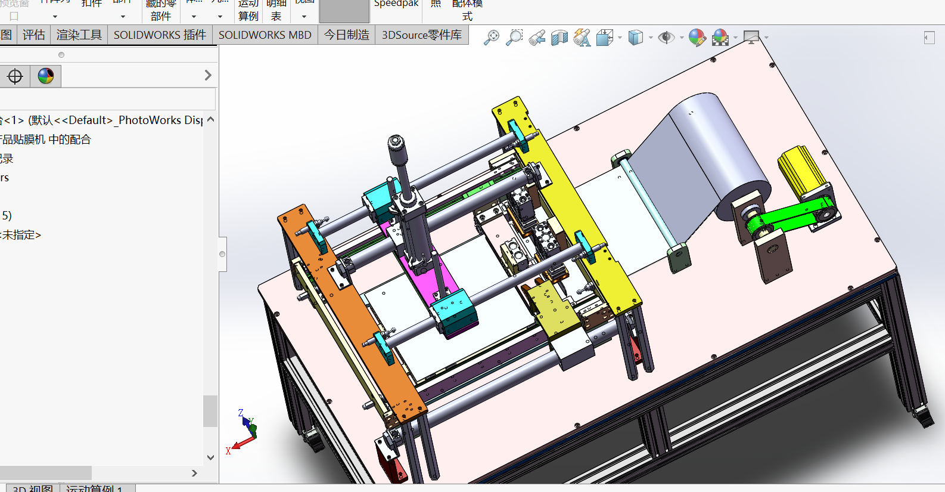Switch to the 评估 tab
Image resolution: width=945 pixels, height=492 pixels.
[34, 35]
